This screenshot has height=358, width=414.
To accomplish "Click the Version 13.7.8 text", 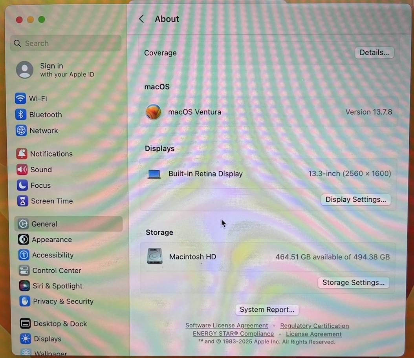I will pyautogui.click(x=368, y=112).
